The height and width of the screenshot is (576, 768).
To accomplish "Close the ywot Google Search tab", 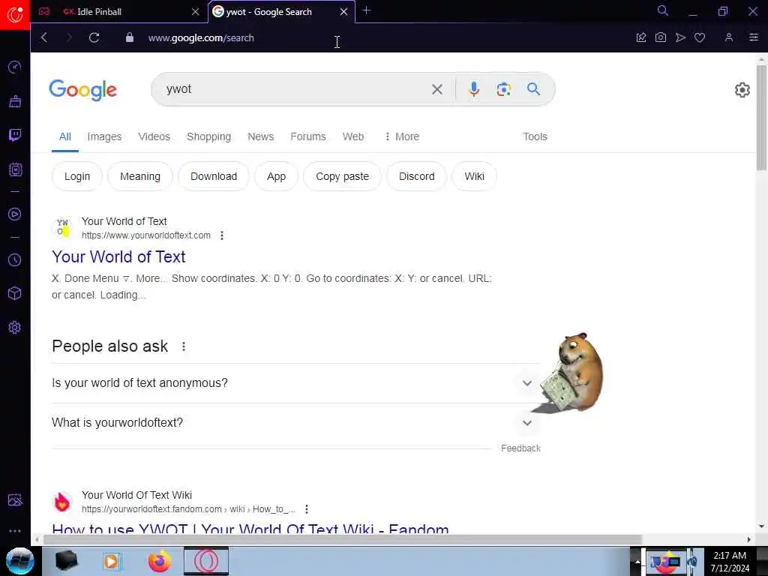I will click(x=343, y=12).
